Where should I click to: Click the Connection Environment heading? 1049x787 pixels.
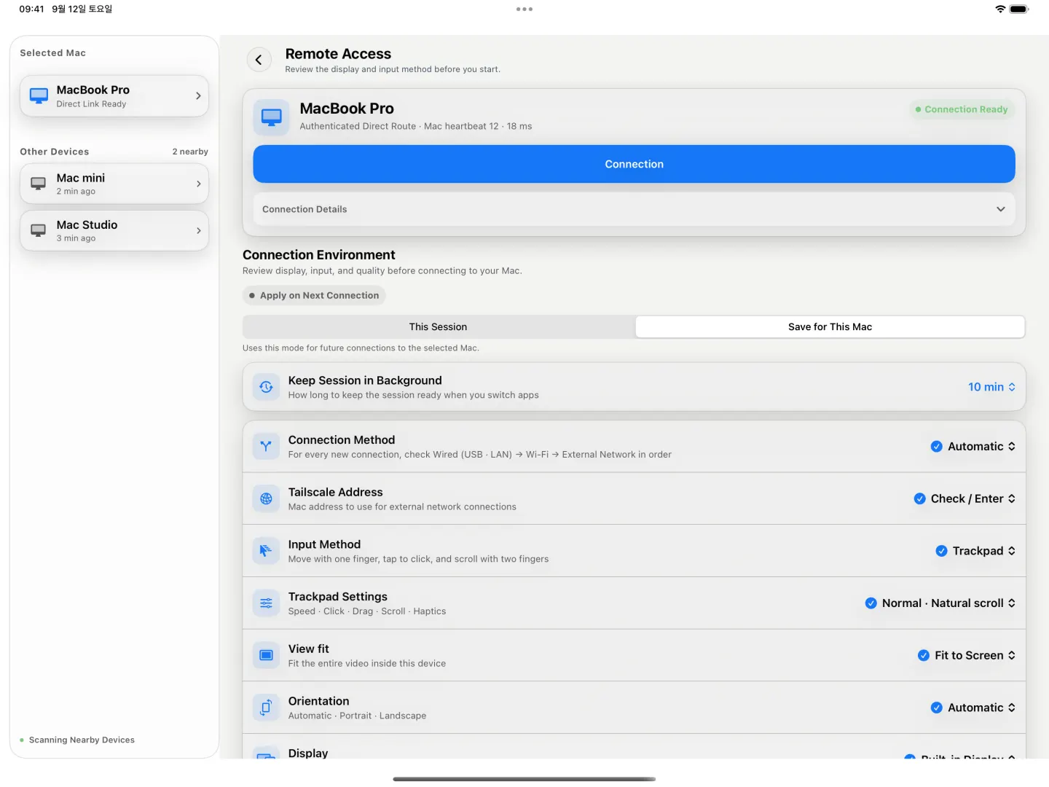click(319, 255)
